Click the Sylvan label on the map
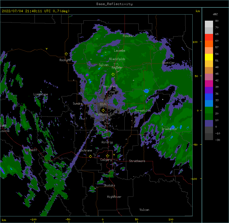This screenshot has width=229, height=223. click(104, 65)
